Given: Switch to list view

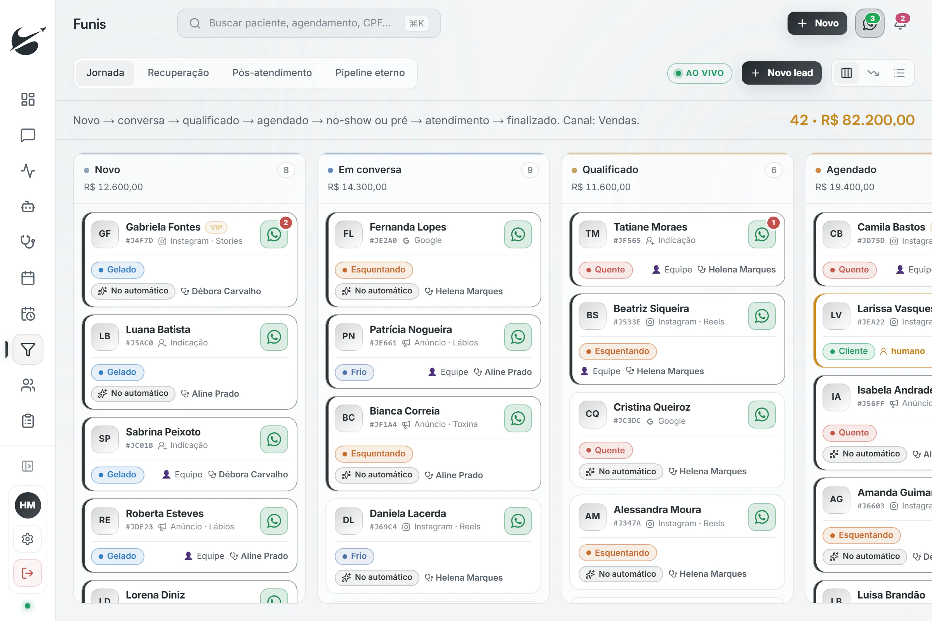Looking at the screenshot, I should [x=899, y=73].
